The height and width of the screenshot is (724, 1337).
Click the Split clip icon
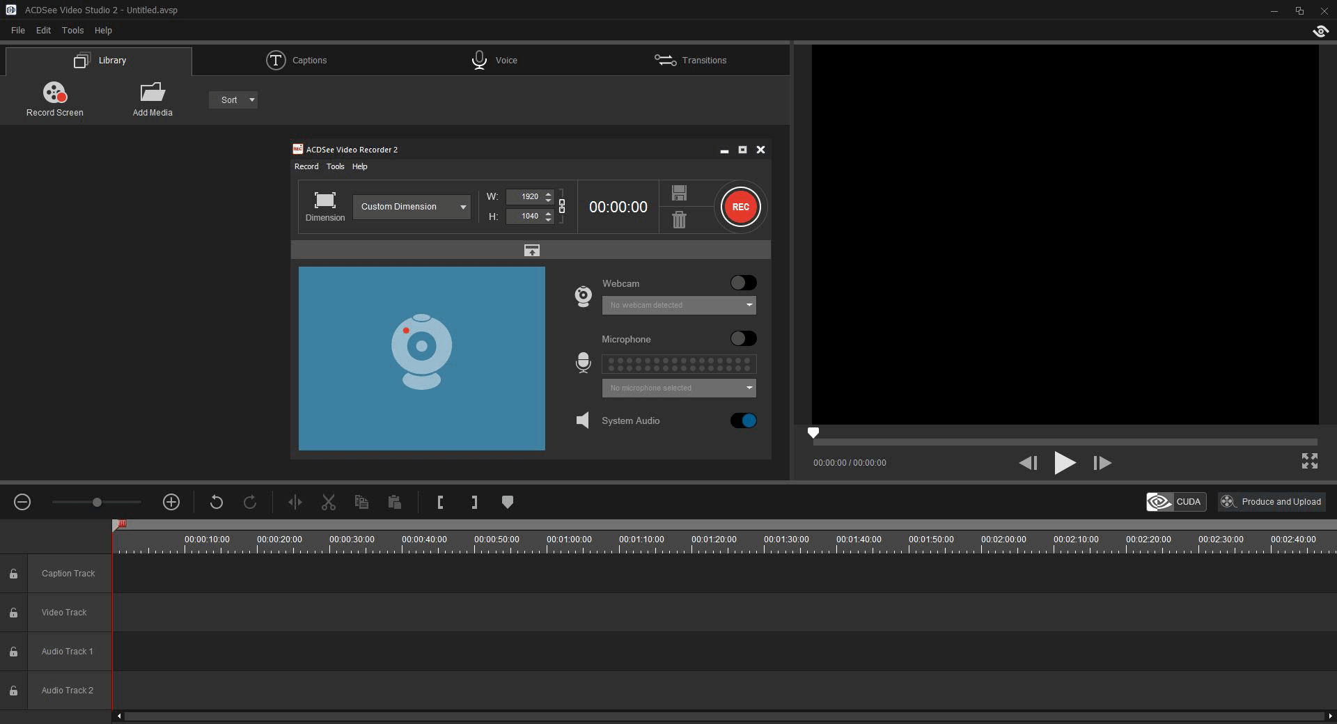295,502
